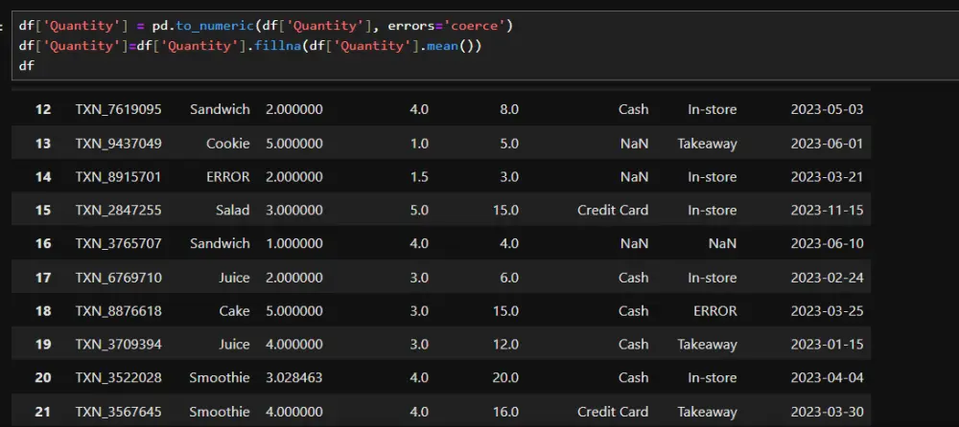The image size is (959, 427).
Task: Click the date 2023-02-24
Action: click(827, 278)
